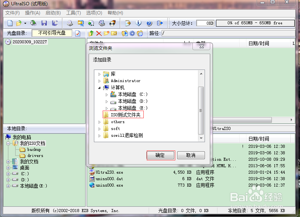The image size is (300, 217).
Task: Click the 确定 button in browse dialog
Action: click(x=160, y=155)
